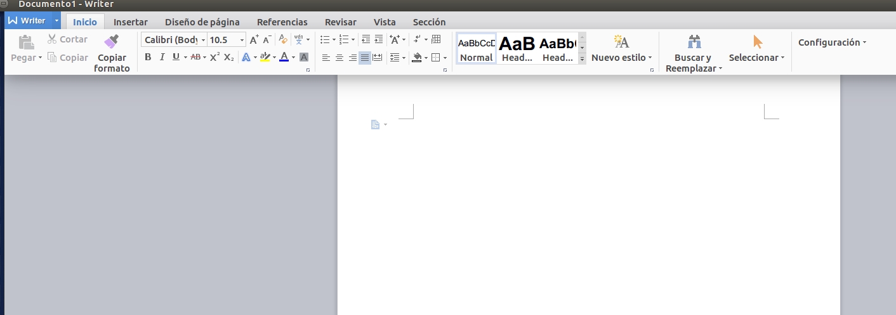Open the font dialog launcher
Viewport: 896px width, 315px height.
pos(308,71)
